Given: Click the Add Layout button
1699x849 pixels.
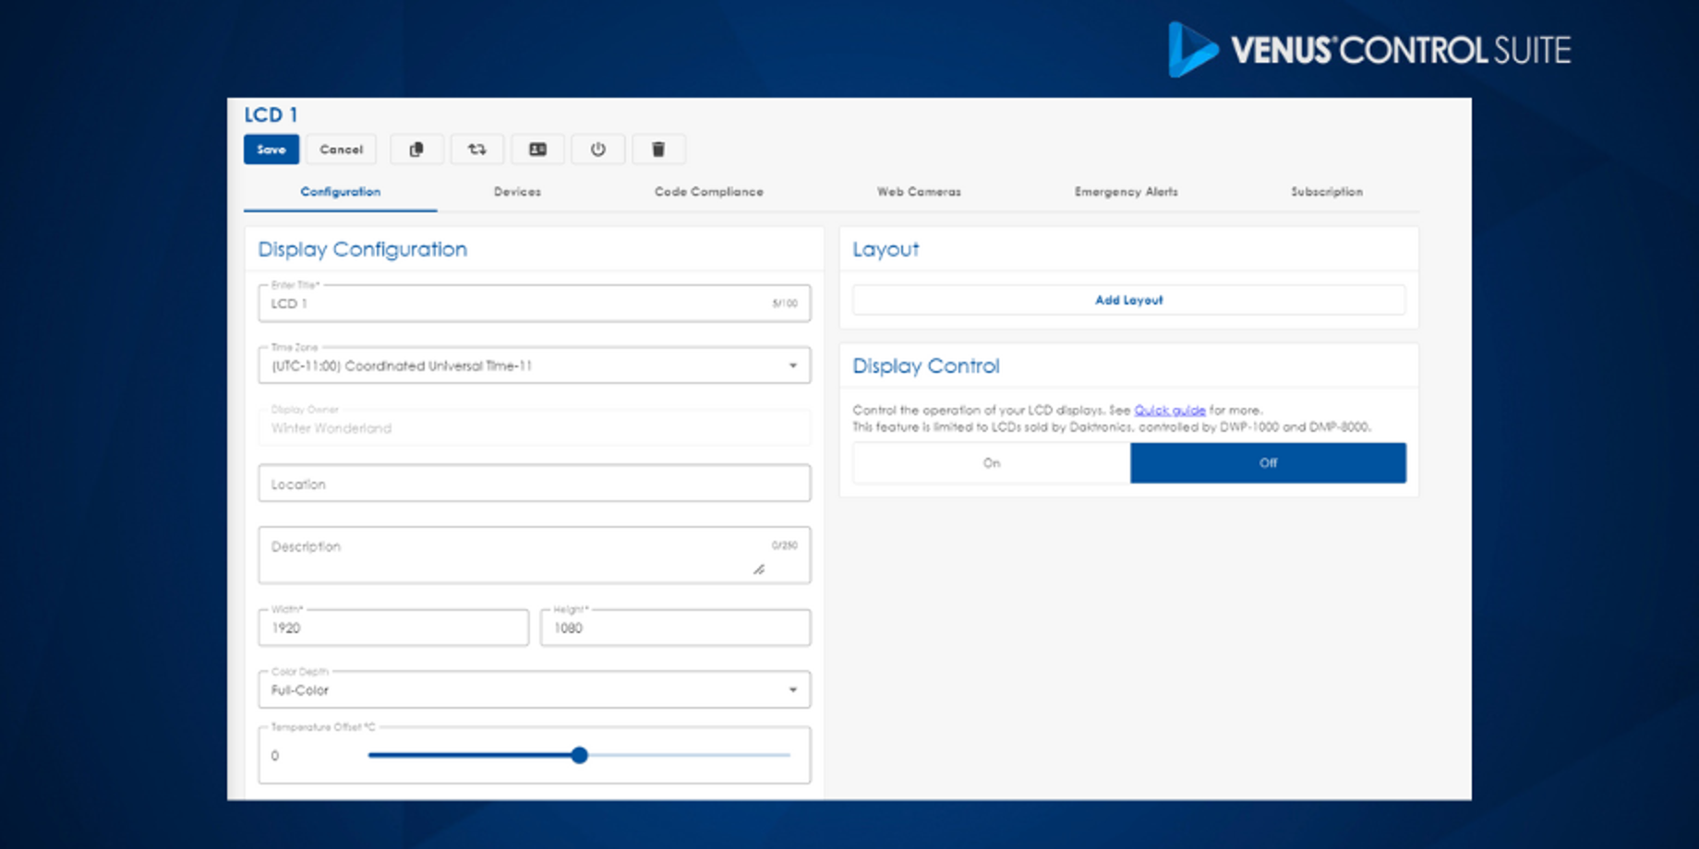Looking at the screenshot, I should pos(1128,300).
